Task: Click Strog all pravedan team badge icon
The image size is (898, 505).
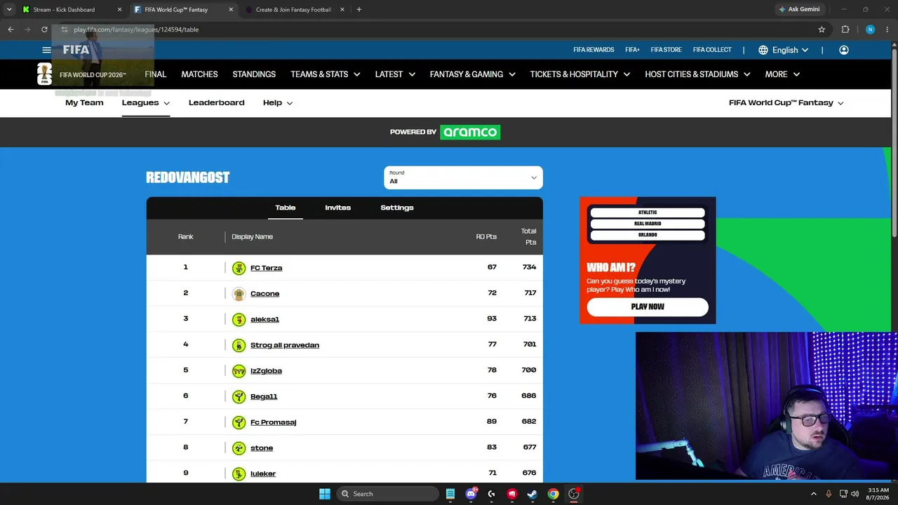Action: tap(239, 345)
